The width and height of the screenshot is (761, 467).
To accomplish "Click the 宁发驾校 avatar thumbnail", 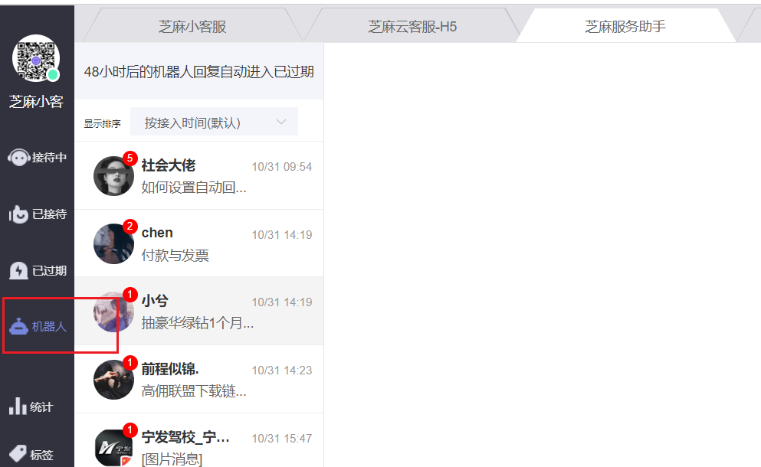I will click(113, 448).
